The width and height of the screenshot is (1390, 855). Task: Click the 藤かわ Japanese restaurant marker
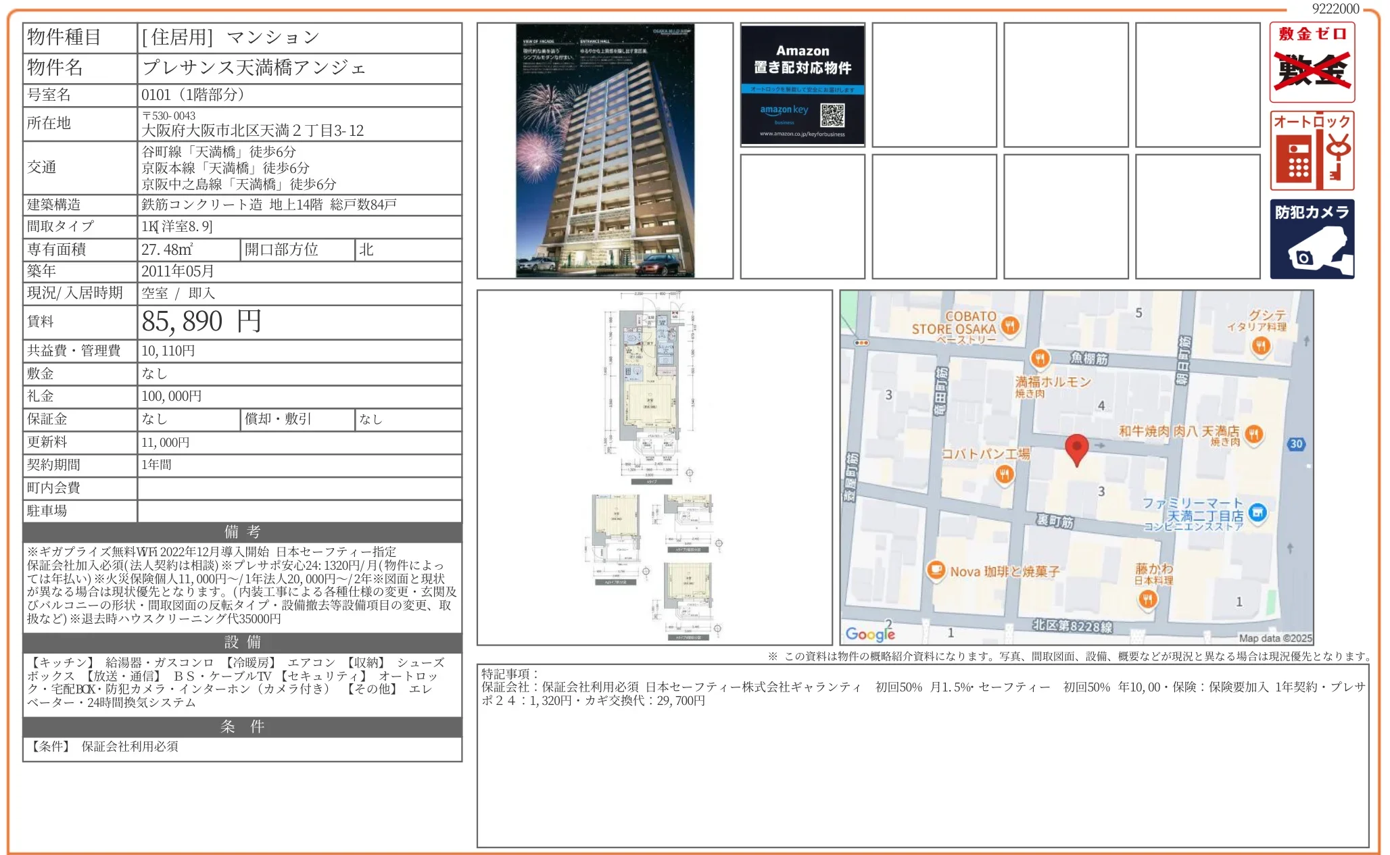[x=1147, y=599]
